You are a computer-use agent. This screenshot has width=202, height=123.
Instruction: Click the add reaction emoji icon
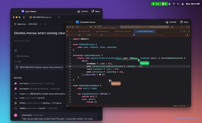click(x=16, y=51)
